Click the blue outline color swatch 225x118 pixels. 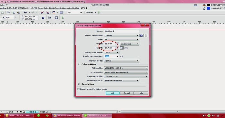point(208,8)
